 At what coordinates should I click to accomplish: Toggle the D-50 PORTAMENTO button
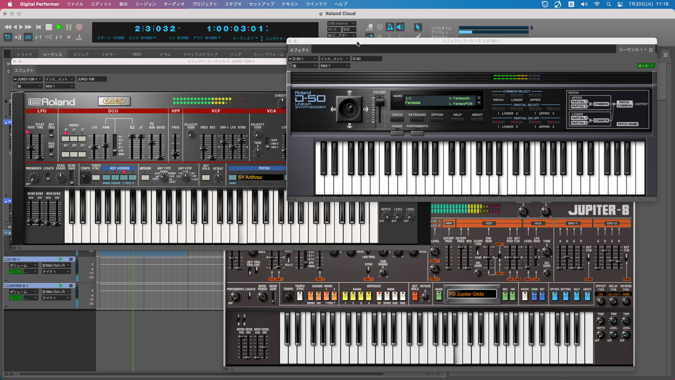pyautogui.click(x=417, y=133)
